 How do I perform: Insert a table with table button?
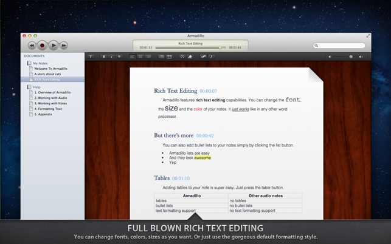169,57
